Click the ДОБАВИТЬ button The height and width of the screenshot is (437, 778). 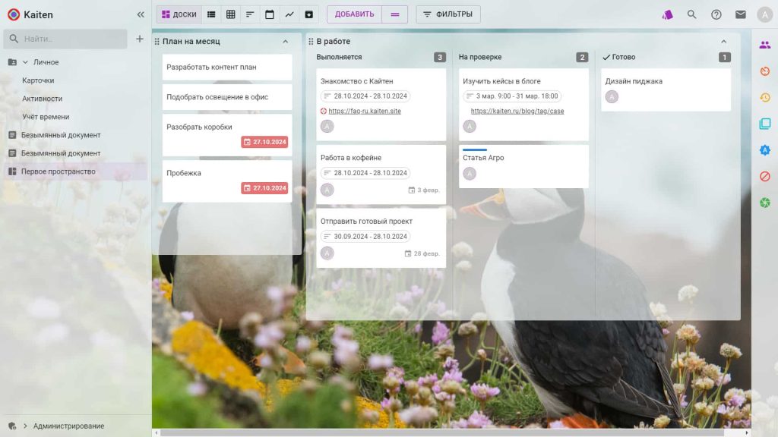[354, 14]
